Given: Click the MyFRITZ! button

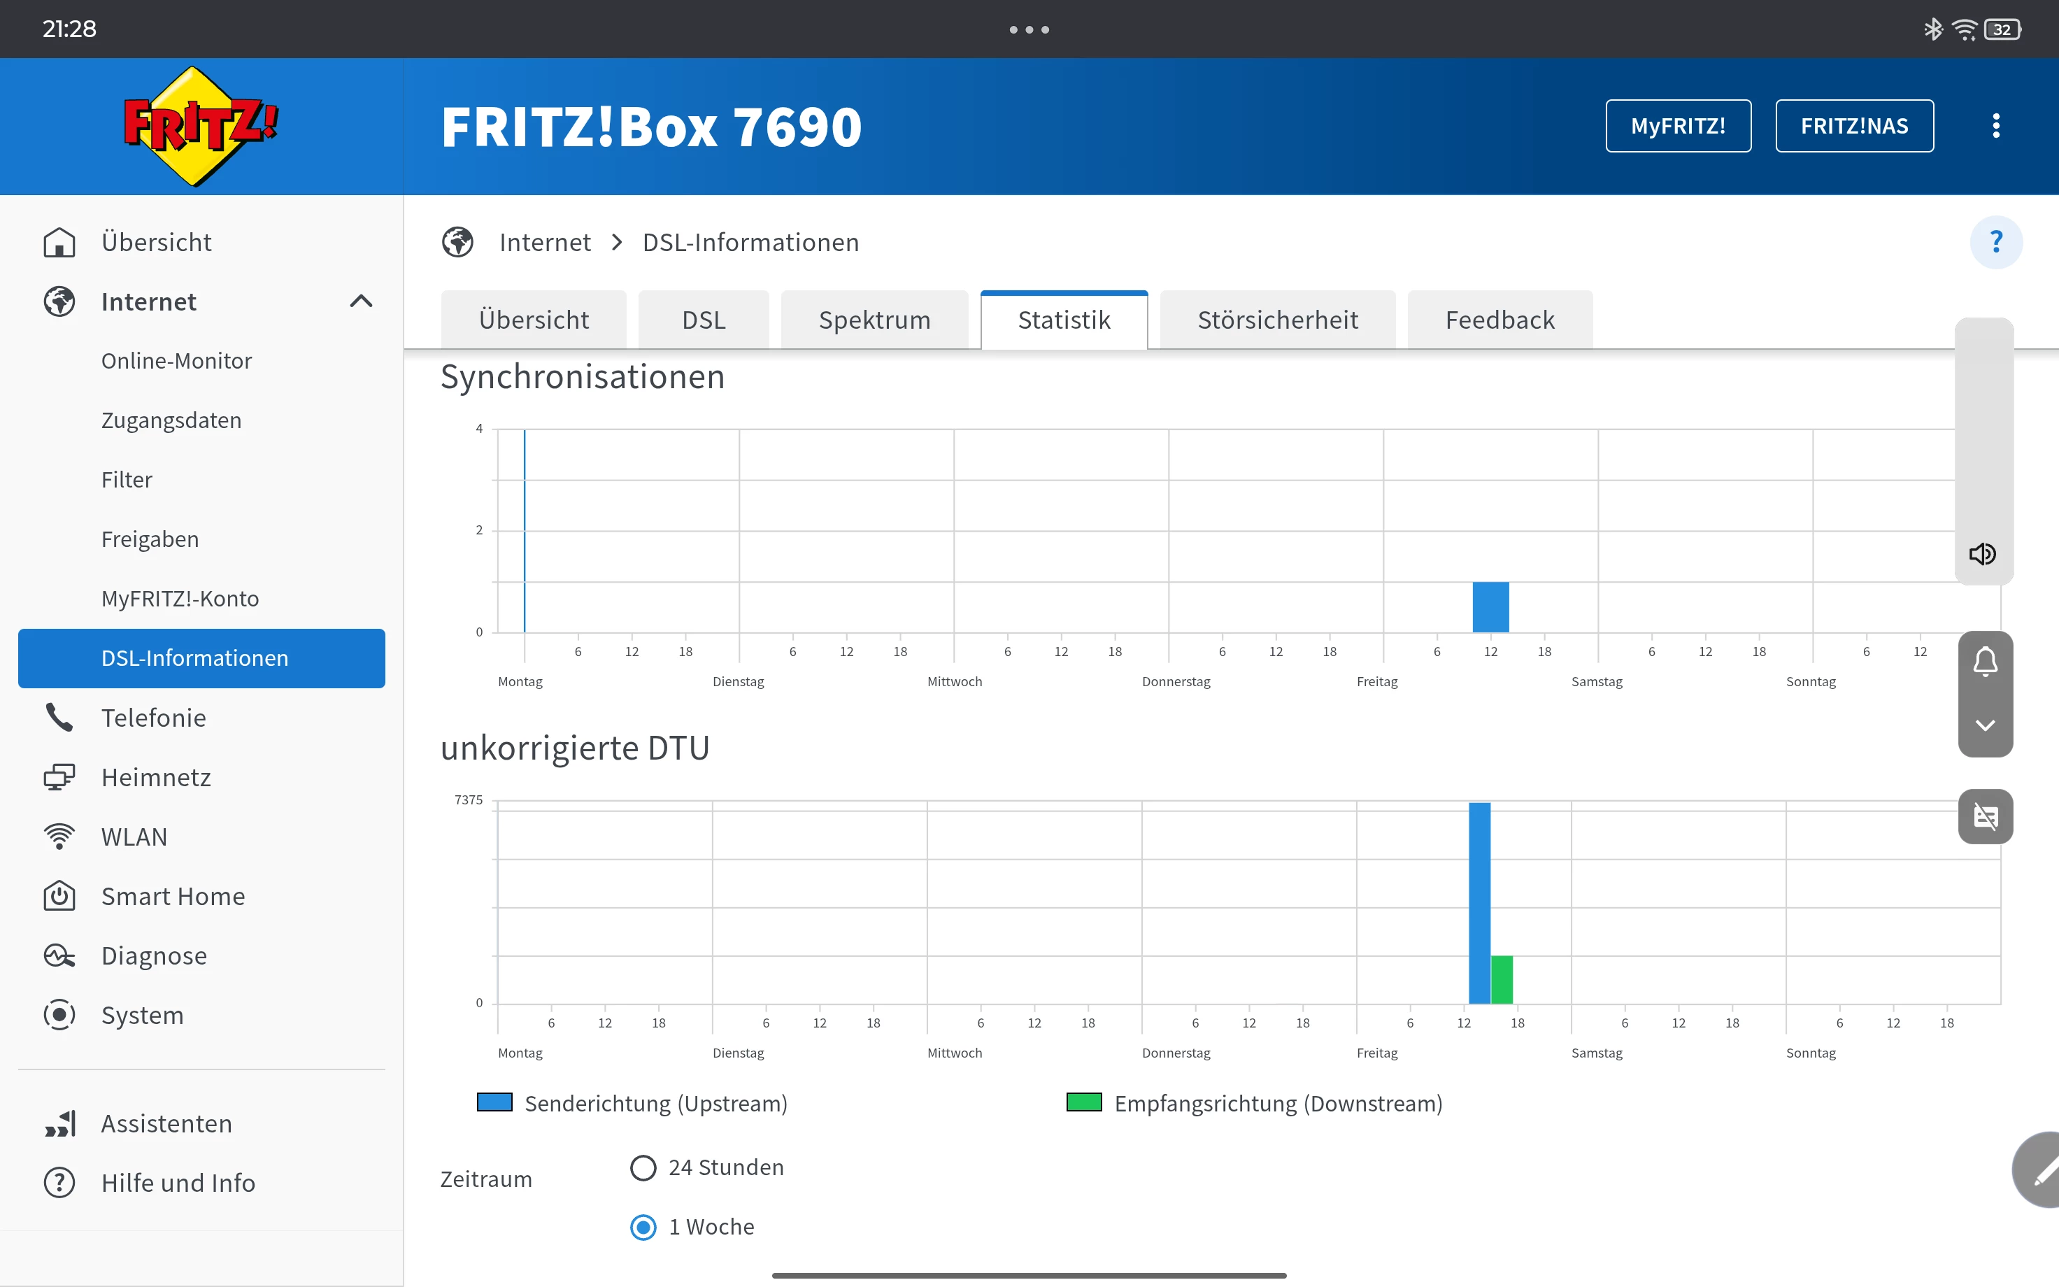Looking at the screenshot, I should coord(1678,126).
